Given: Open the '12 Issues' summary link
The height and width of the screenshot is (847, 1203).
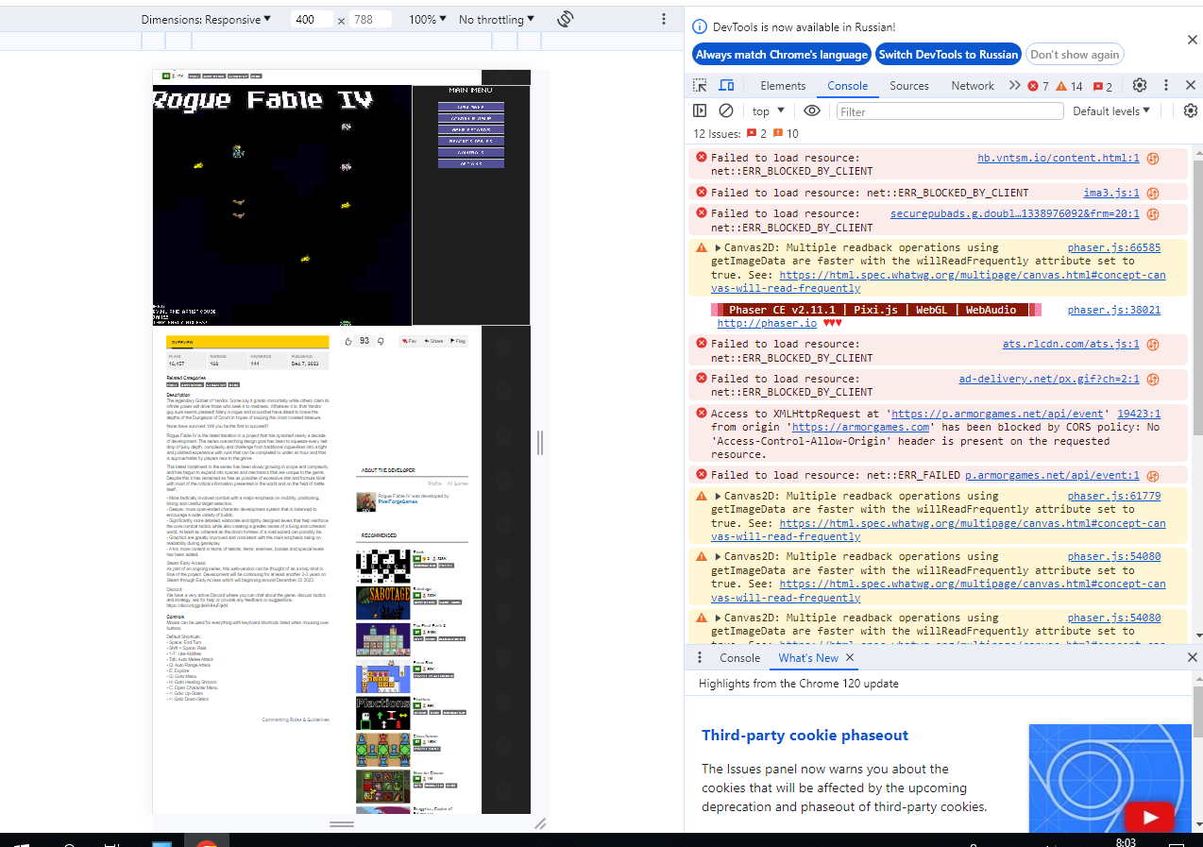Looking at the screenshot, I should pyautogui.click(x=746, y=133).
